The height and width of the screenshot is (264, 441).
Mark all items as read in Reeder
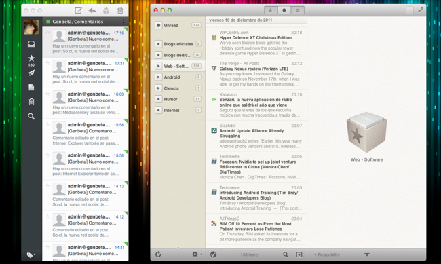214,254
